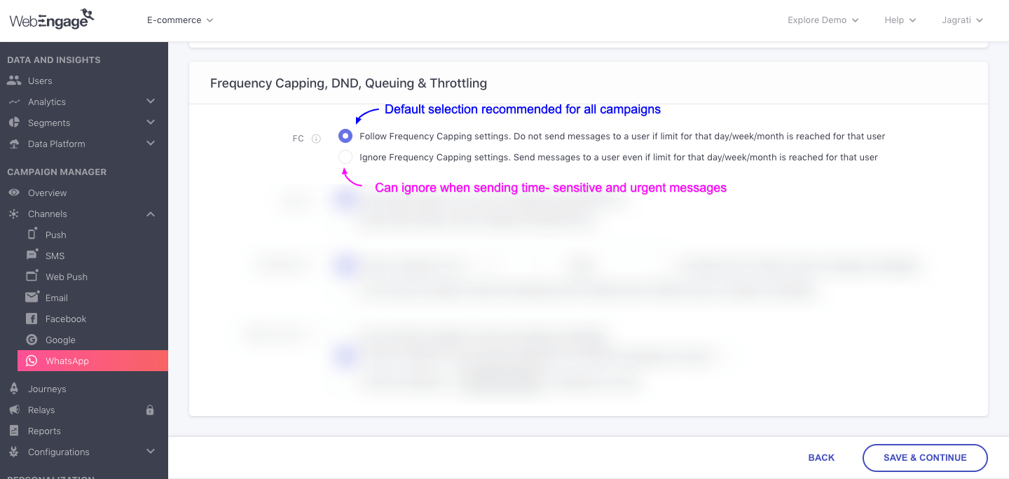Click the locked Relays feature
1009x479 pixels.
click(x=42, y=410)
